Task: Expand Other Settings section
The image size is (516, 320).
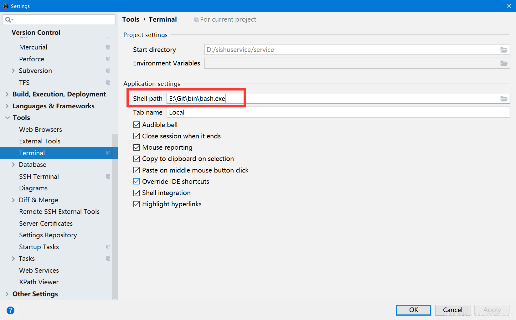Action: click(x=7, y=294)
